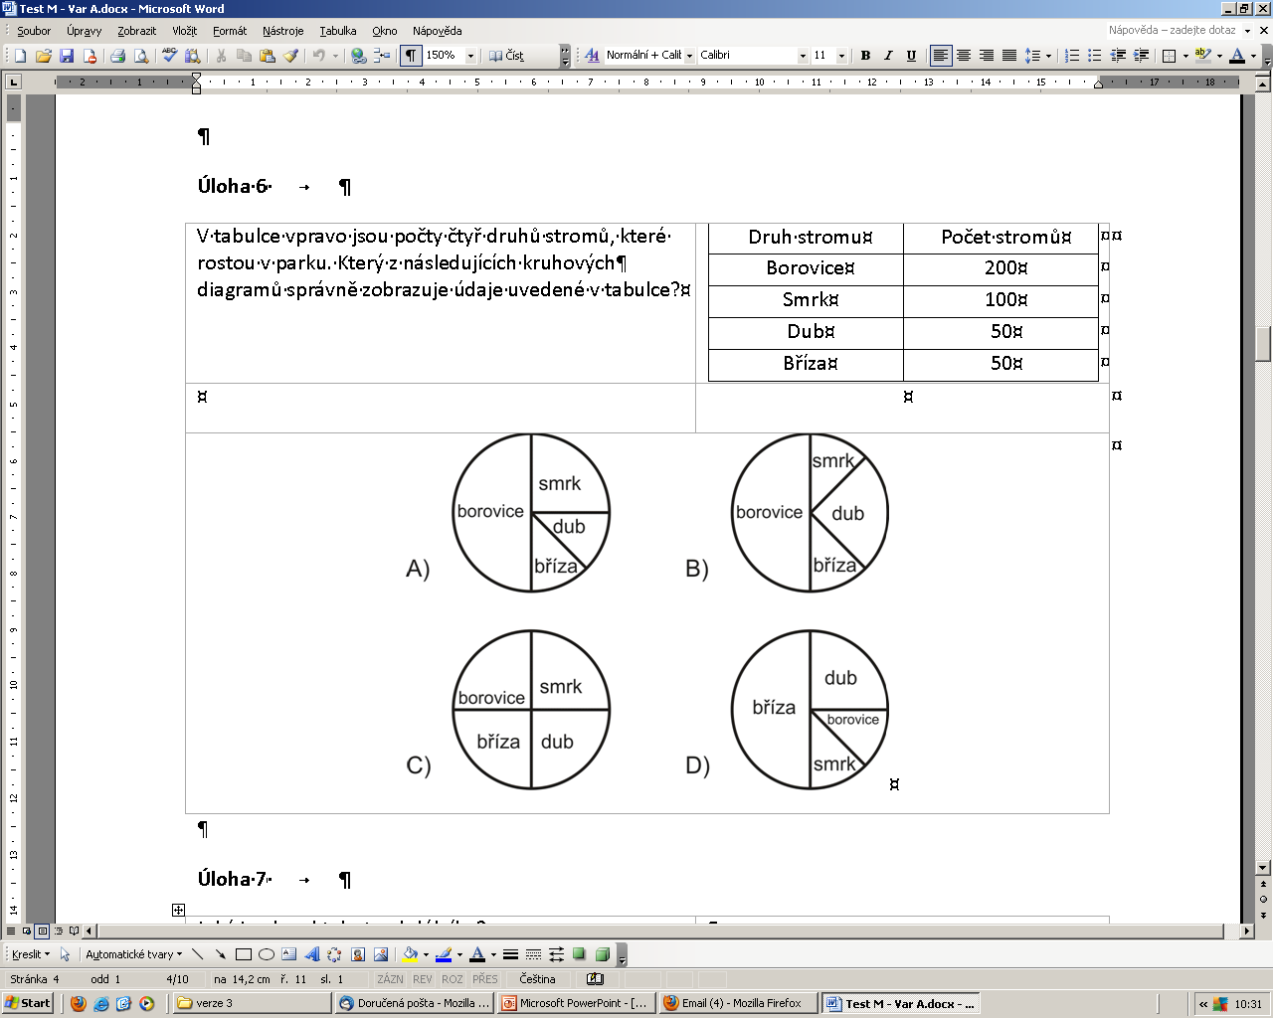Click the fill color paint bucket
Viewport: 1273px width, 1018px height.
410,954
